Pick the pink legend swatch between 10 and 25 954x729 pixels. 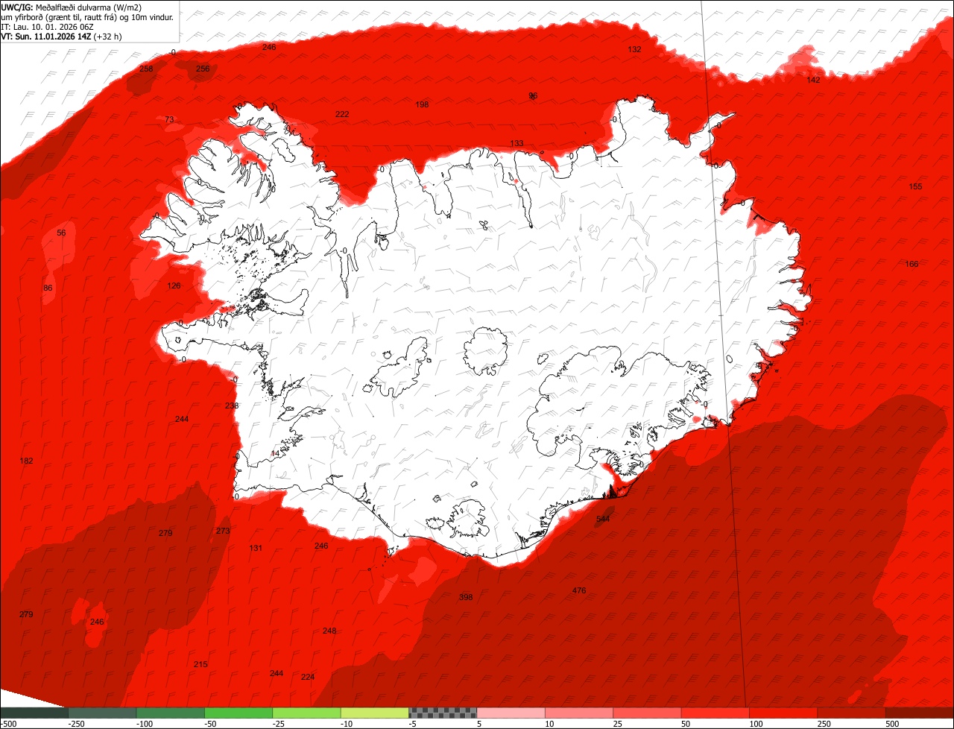[579, 713]
